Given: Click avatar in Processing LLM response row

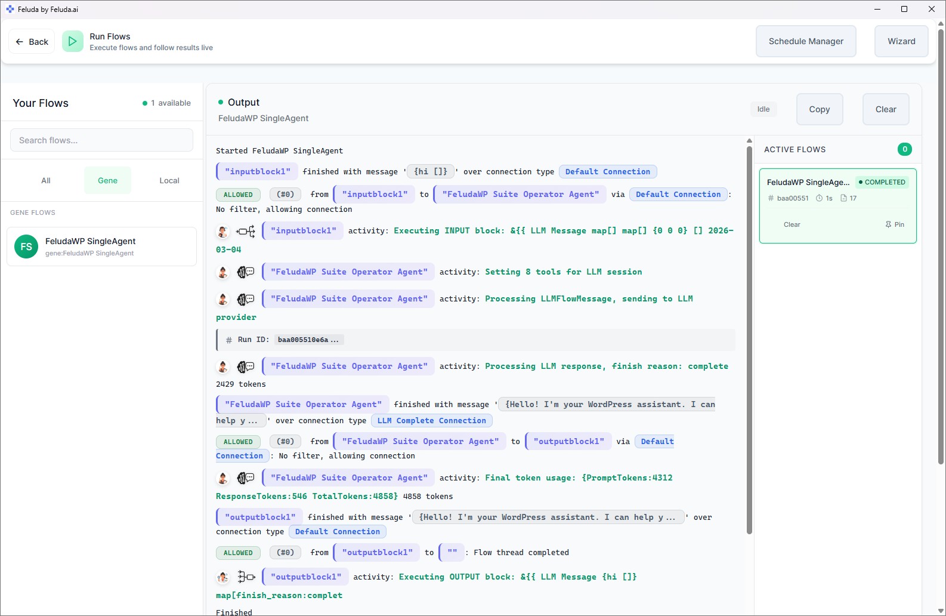Looking at the screenshot, I should pyautogui.click(x=222, y=366).
